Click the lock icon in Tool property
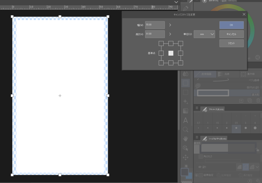Viewport: 262px width, 183px height. pos(257,149)
